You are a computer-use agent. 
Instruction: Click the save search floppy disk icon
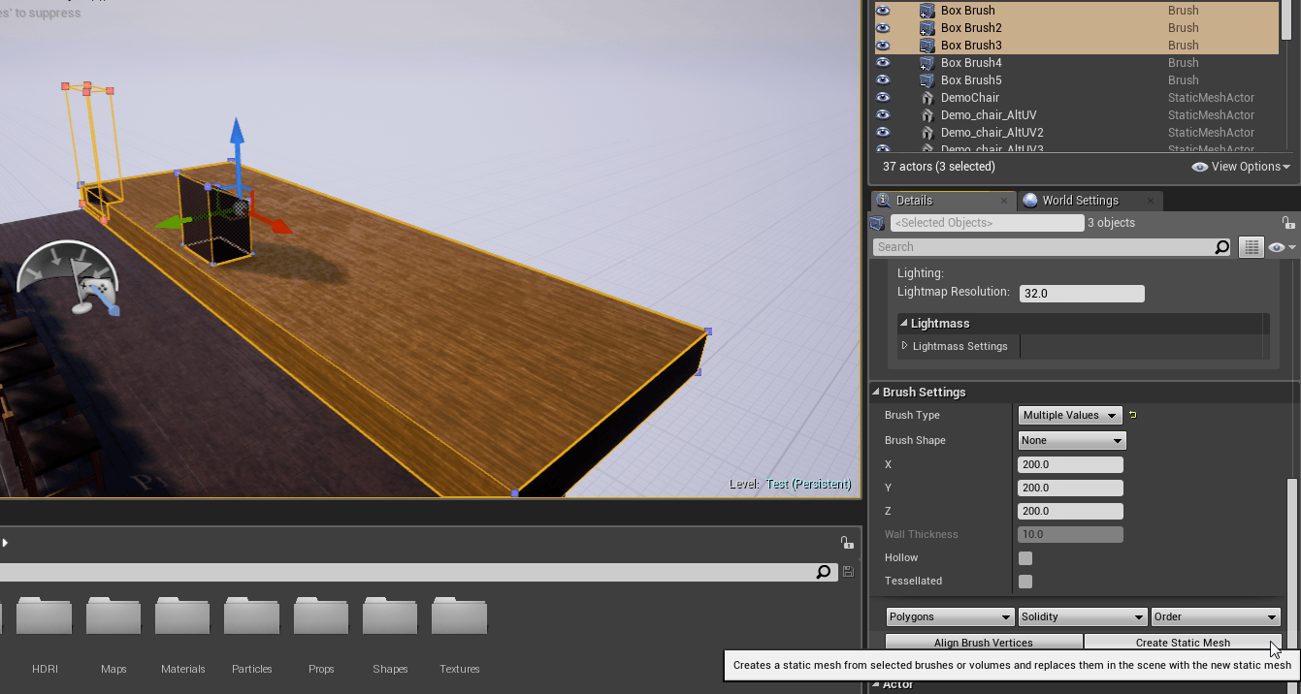point(849,572)
